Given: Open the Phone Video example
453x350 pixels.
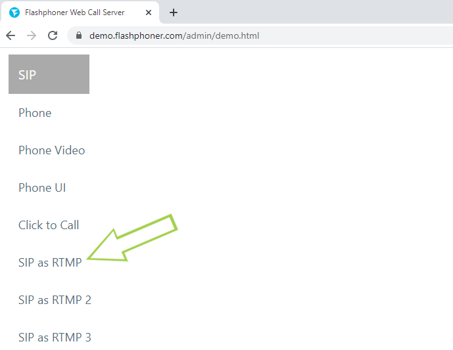Looking at the screenshot, I should 52,150.
